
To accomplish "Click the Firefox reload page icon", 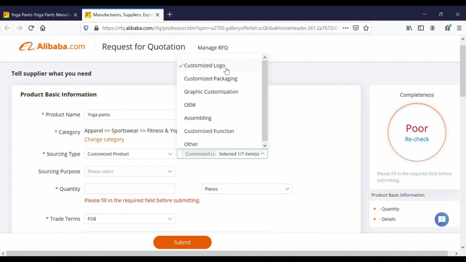I will 31,28.
